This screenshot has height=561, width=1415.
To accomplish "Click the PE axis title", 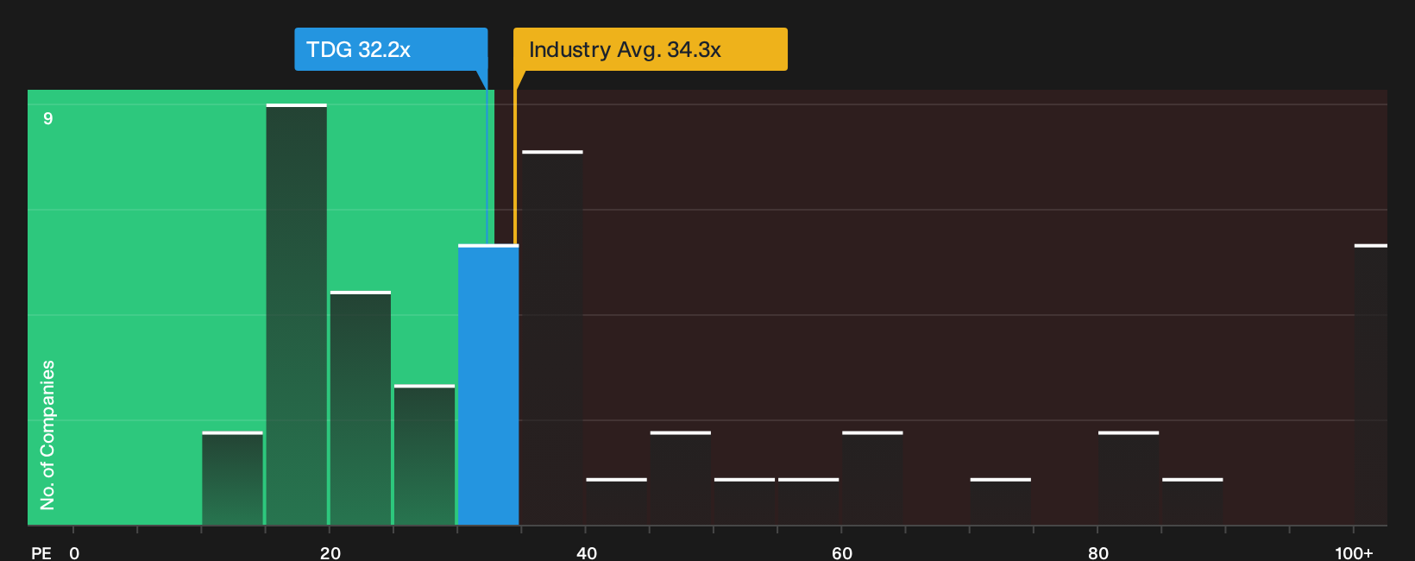I will click(41, 552).
